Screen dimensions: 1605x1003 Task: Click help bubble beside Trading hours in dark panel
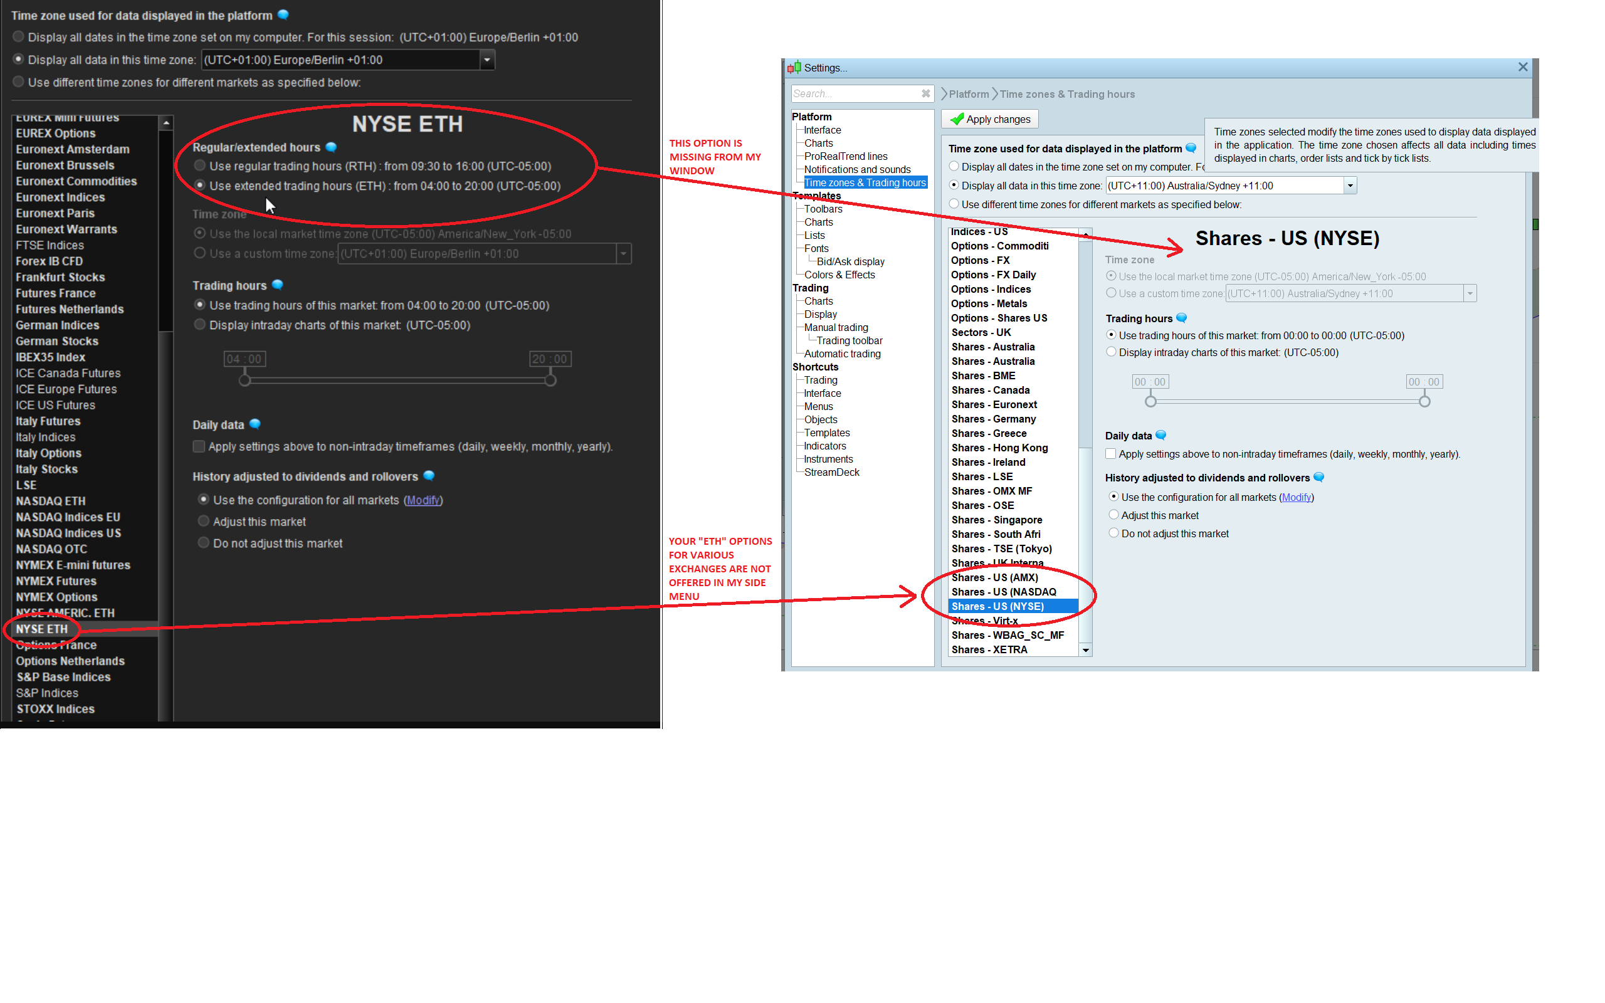click(x=278, y=285)
